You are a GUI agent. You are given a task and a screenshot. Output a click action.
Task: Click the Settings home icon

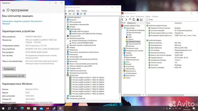click(x=4, y=10)
